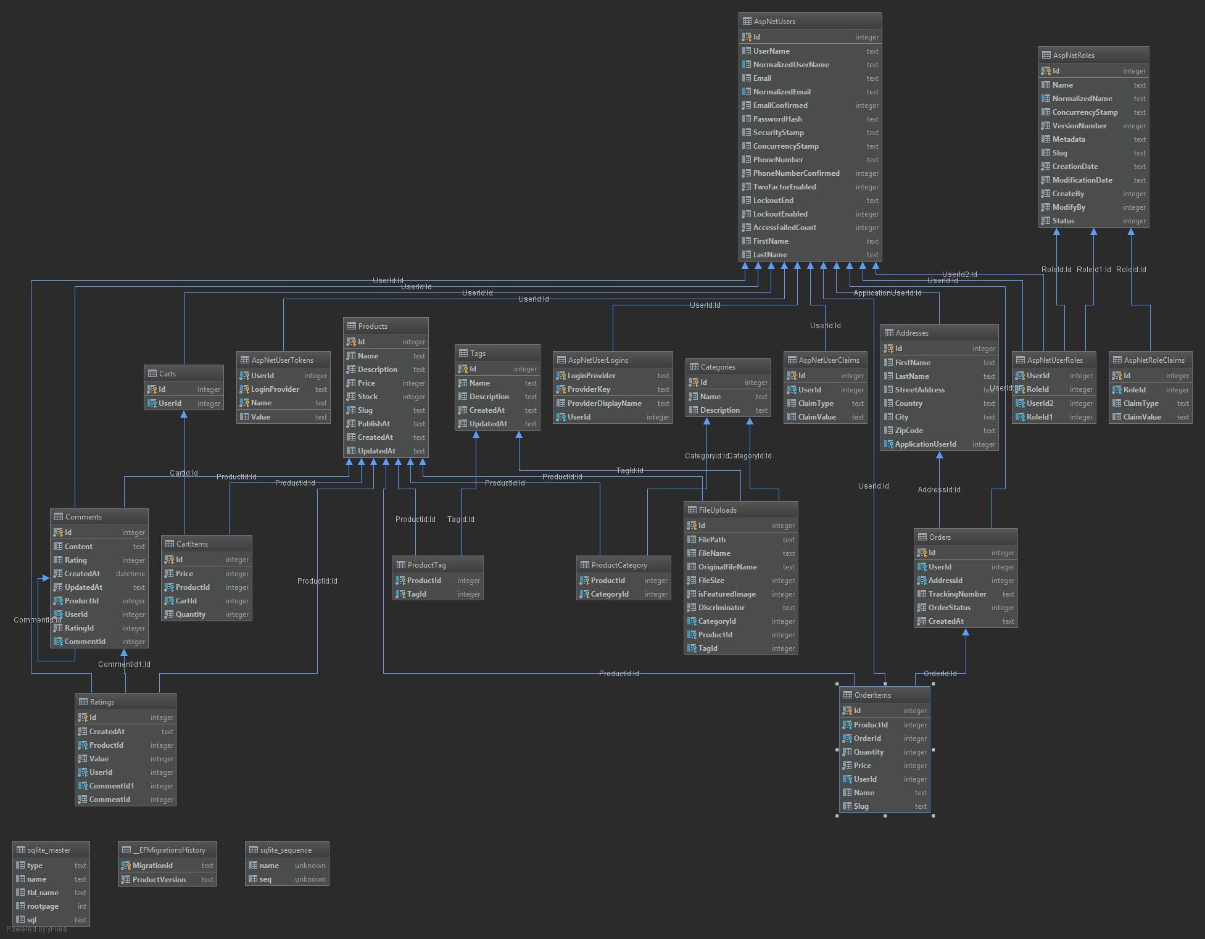Click foreign key icon beside Carts UserId

pos(152,403)
